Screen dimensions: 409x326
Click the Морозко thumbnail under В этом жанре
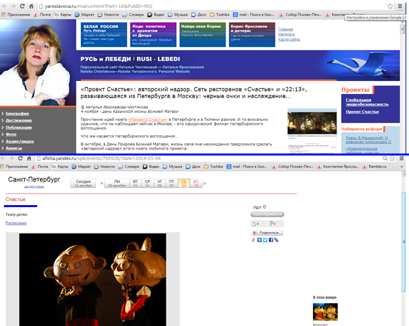click(326, 312)
